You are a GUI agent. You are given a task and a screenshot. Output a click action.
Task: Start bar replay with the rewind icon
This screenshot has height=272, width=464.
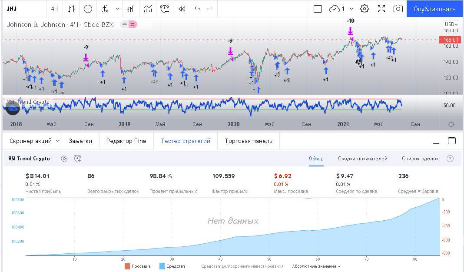[x=182, y=9]
